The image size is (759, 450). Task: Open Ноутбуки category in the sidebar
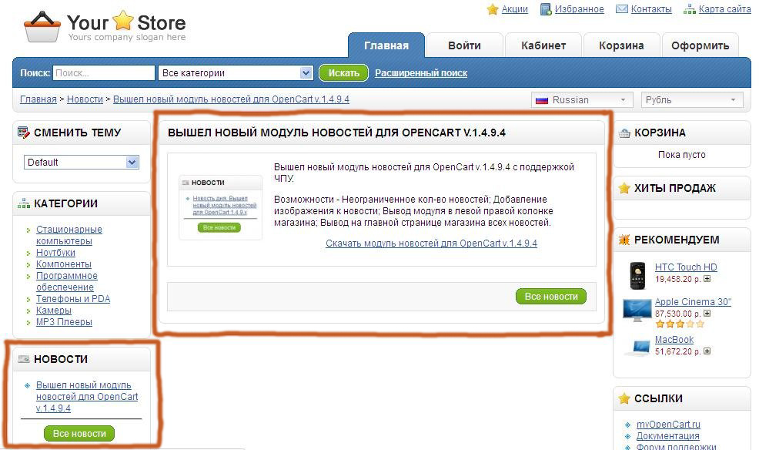(55, 253)
